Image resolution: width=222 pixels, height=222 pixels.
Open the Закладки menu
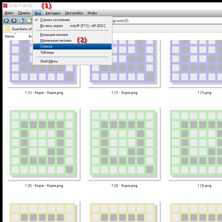tap(53, 13)
